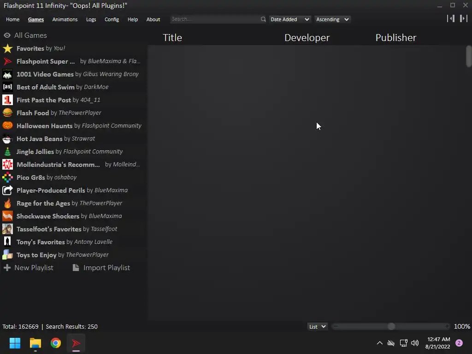Click the 100% zoom value

coord(462,327)
